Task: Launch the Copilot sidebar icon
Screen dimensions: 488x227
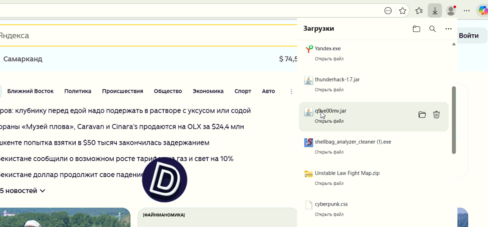Action: [x=483, y=11]
